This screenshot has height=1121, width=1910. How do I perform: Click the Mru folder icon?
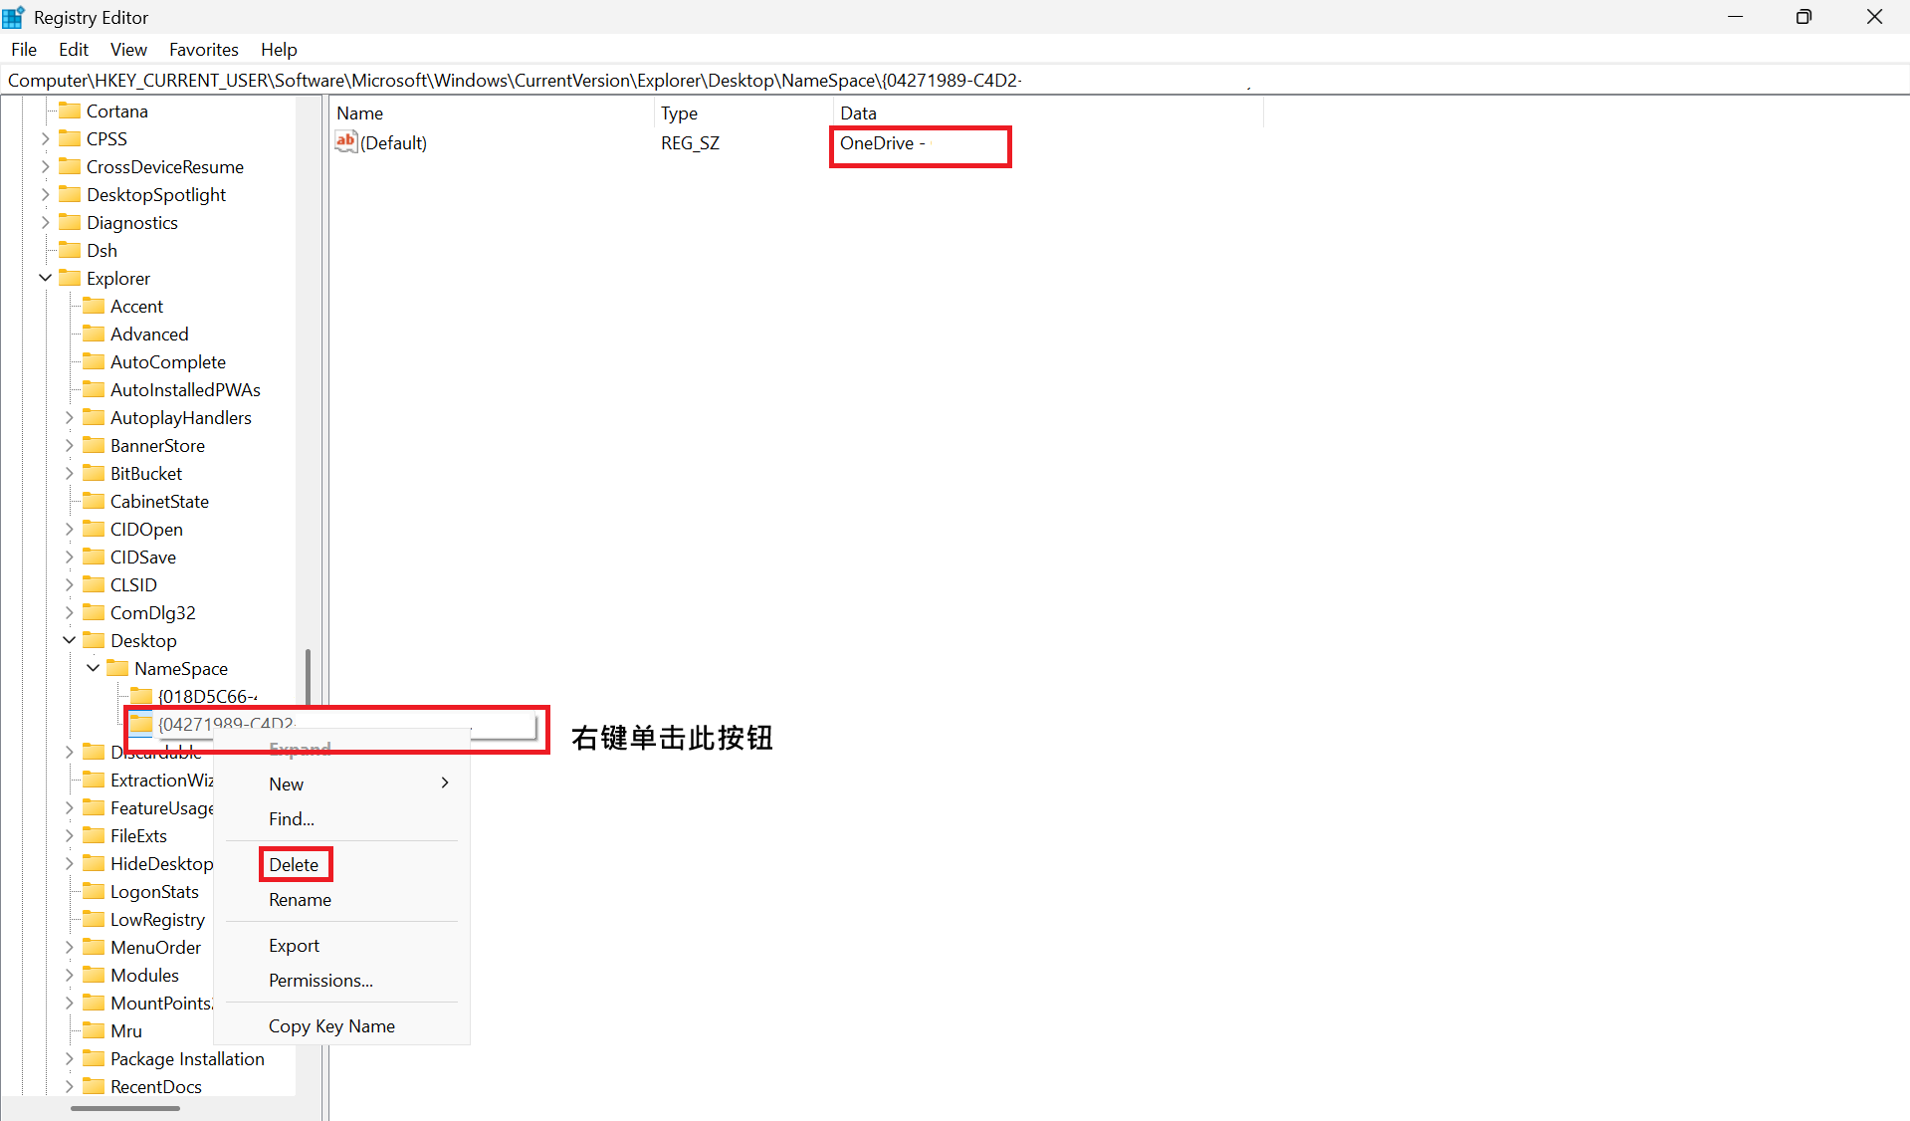pyautogui.click(x=94, y=1029)
